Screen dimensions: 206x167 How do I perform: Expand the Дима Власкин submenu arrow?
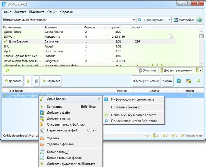point(99,99)
